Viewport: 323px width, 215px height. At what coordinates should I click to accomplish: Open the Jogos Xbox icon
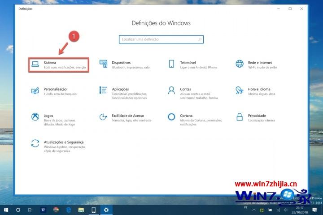35,117
